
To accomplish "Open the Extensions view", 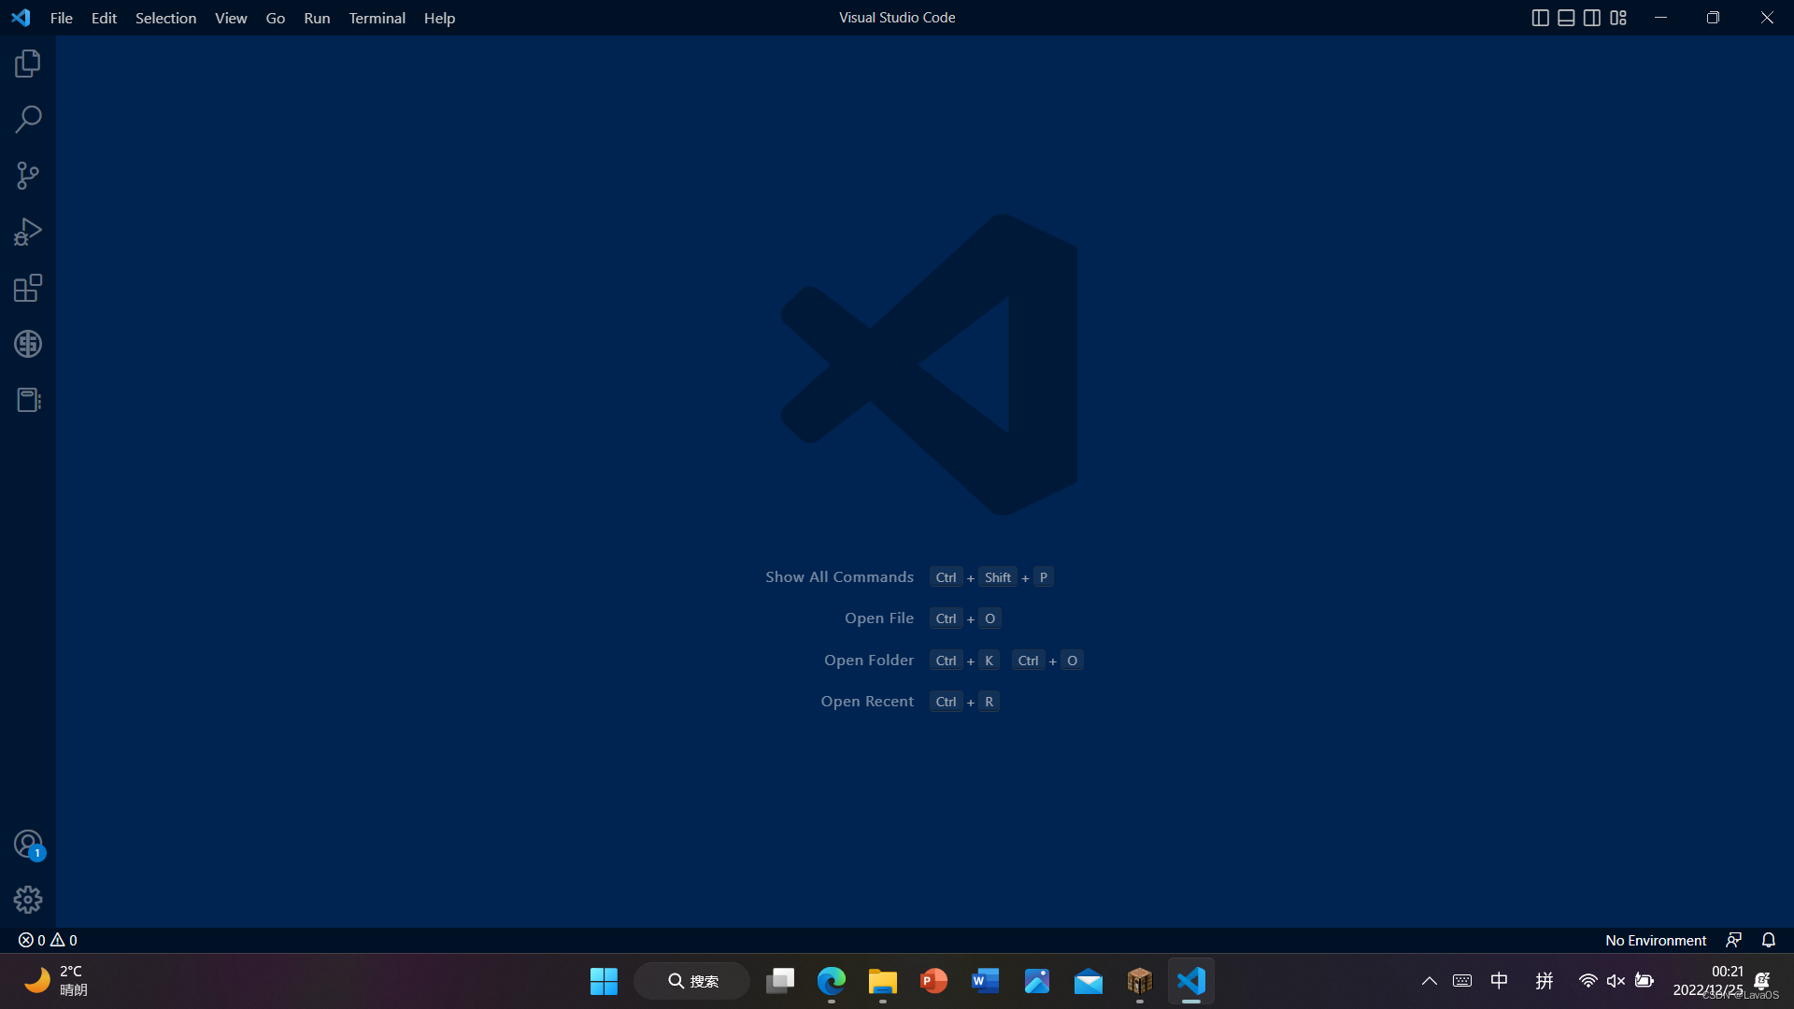I will (x=28, y=288).
